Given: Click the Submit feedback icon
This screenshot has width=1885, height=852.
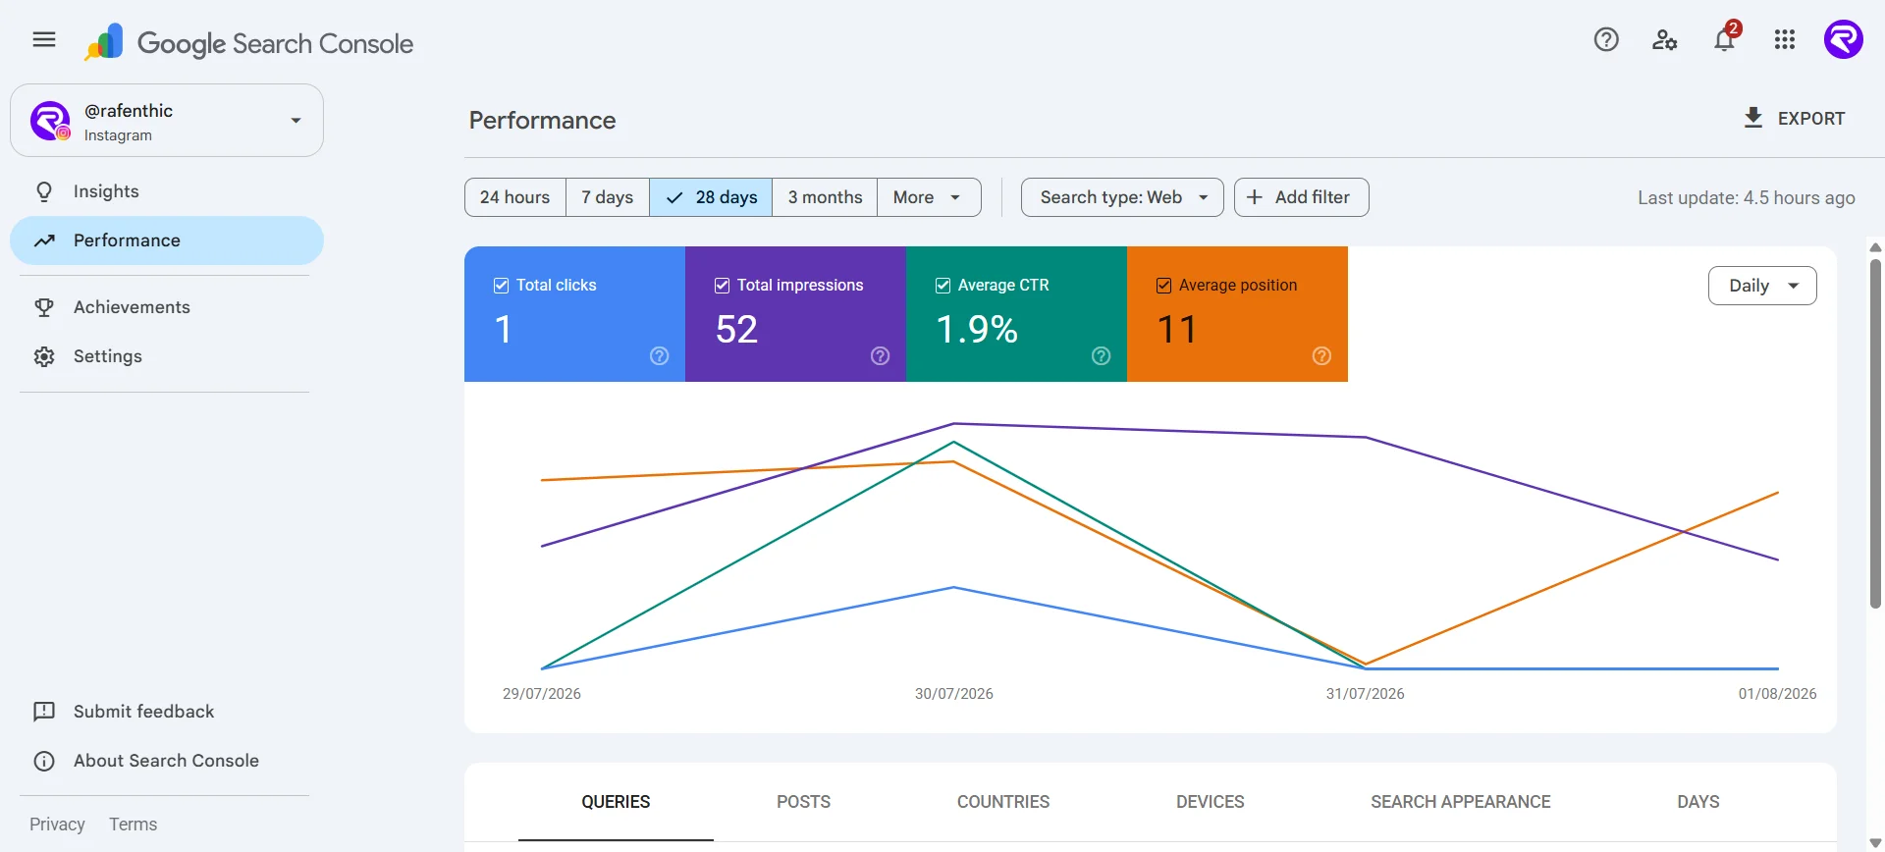Looking at the screenshot, I should 44,712.
